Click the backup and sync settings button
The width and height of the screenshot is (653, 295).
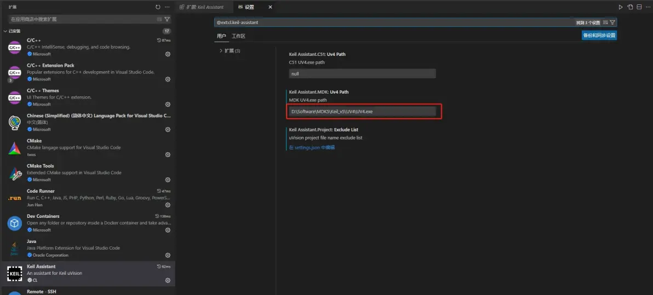coord(599,36)
